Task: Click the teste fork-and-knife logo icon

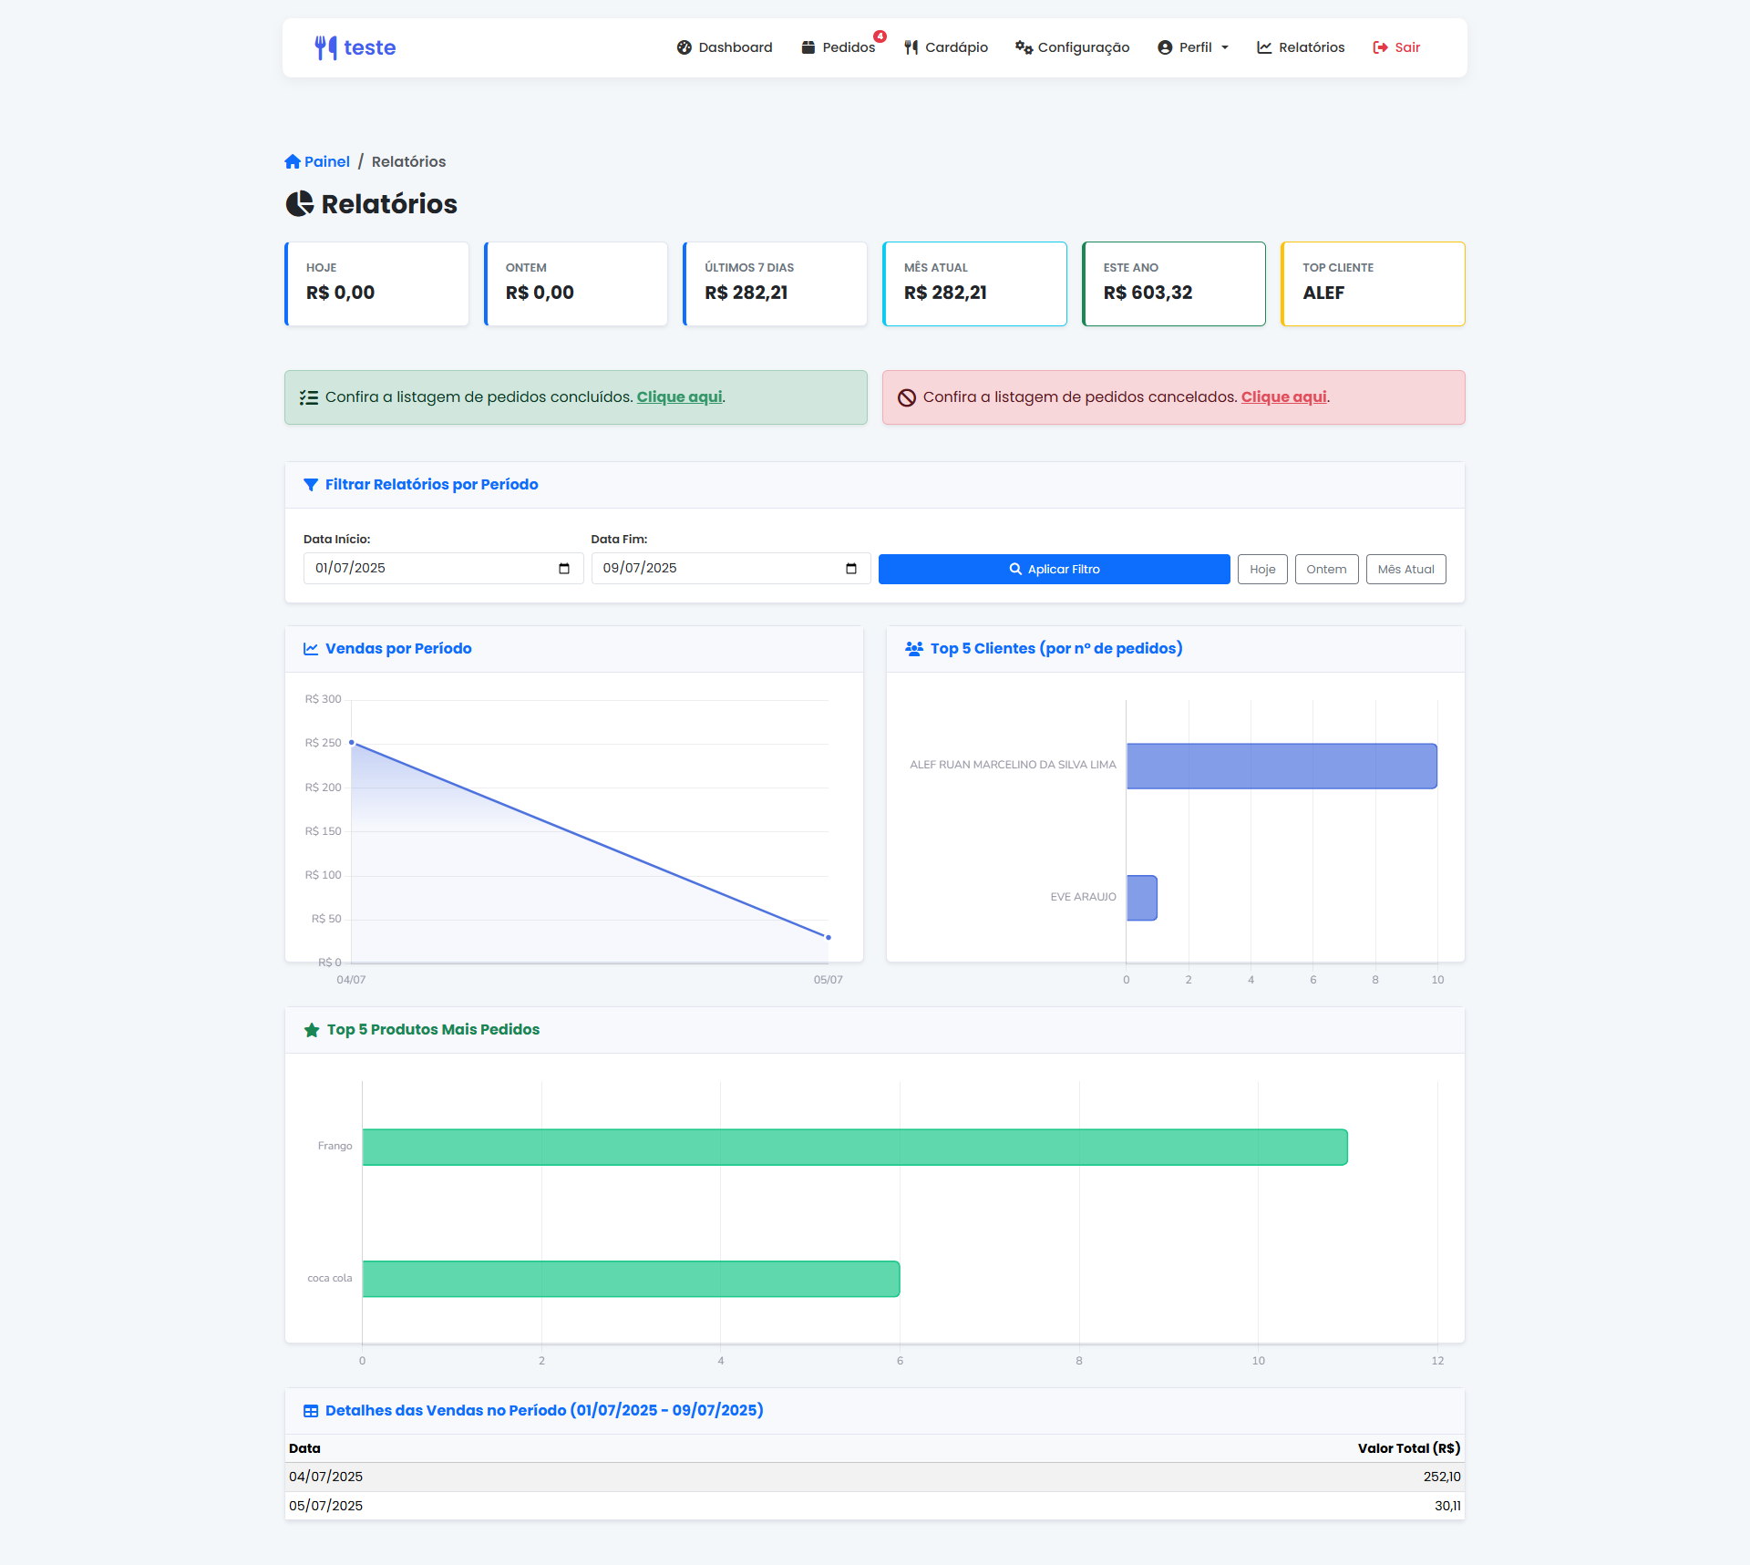Action: click(x=325, y=47)
